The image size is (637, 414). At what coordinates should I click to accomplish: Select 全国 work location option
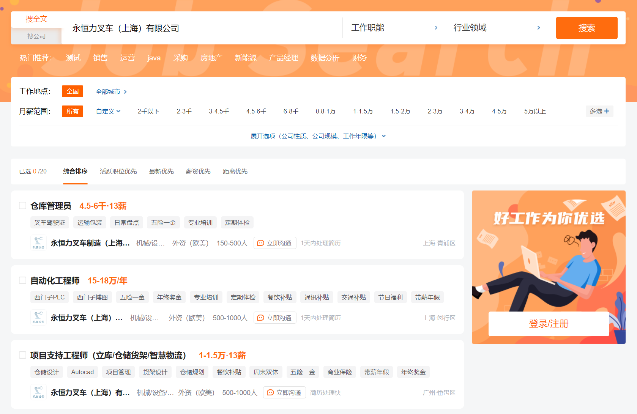[x=73, y=91]
